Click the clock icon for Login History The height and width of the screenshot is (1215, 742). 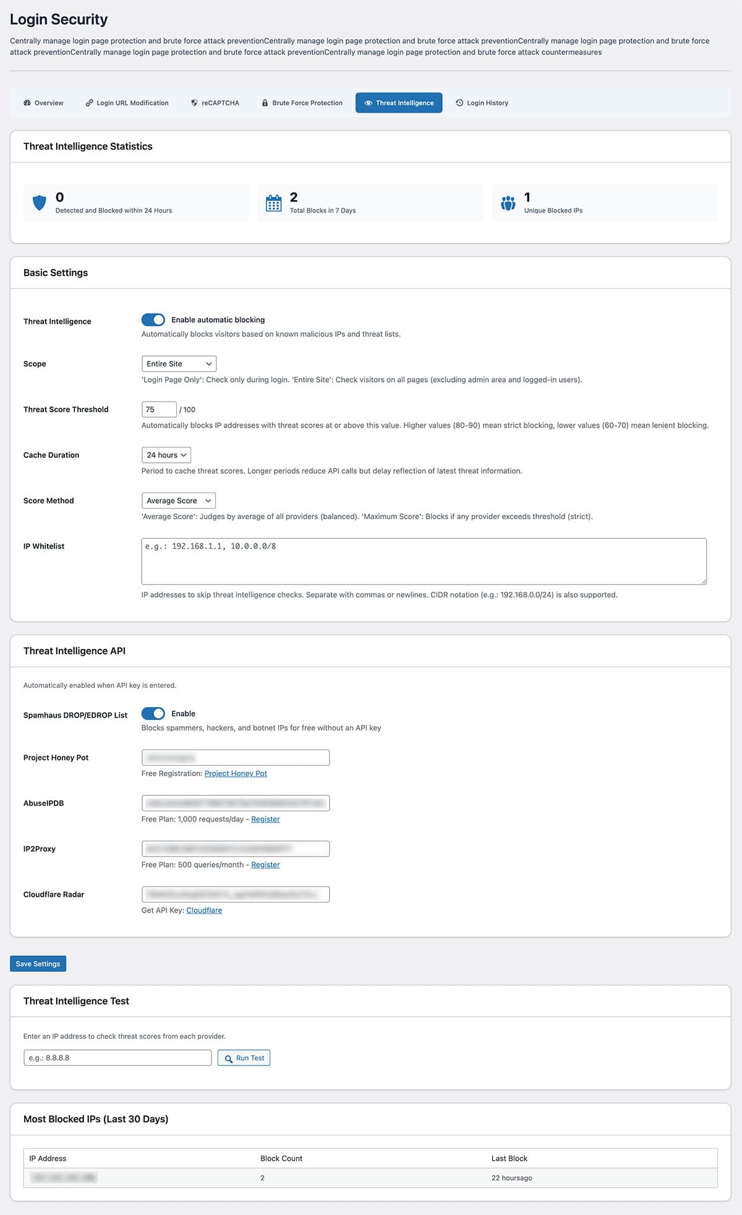[459, 103]
